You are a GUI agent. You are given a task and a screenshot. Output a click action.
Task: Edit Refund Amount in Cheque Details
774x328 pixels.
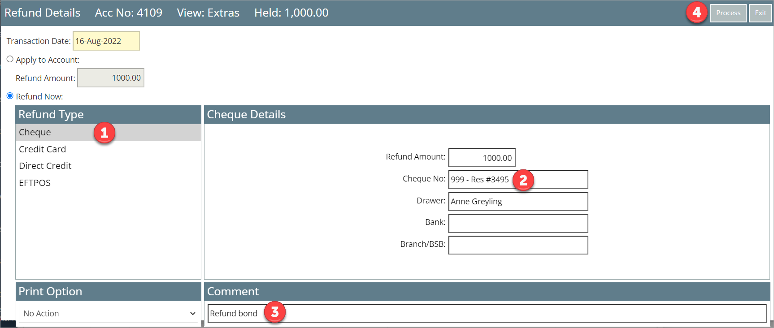[x=482, y=158]
